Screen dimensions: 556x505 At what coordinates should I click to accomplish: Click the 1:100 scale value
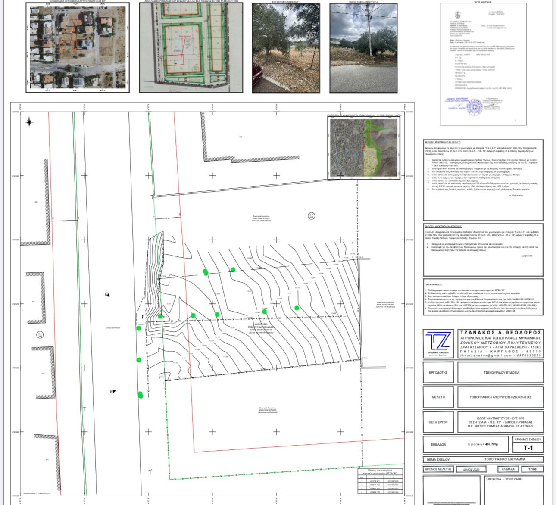[x=532, y=469]
